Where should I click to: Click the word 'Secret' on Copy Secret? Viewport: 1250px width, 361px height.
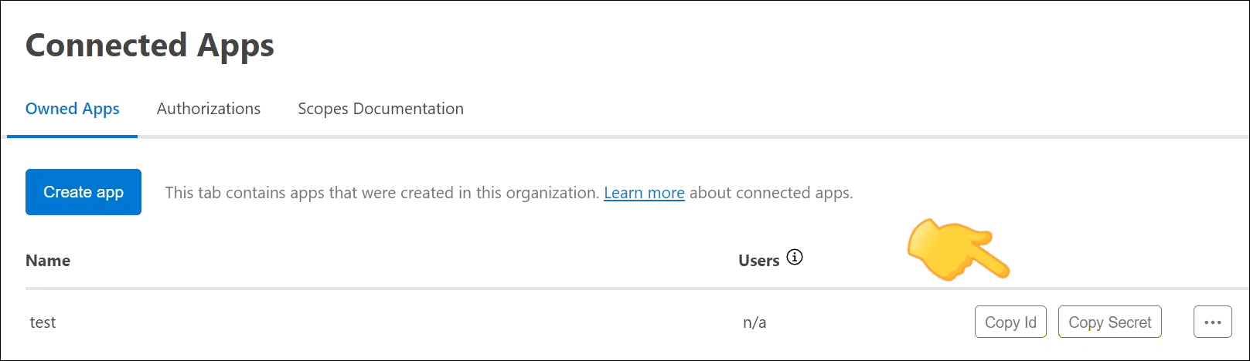pyautogui.click(x=1129, y=322)
